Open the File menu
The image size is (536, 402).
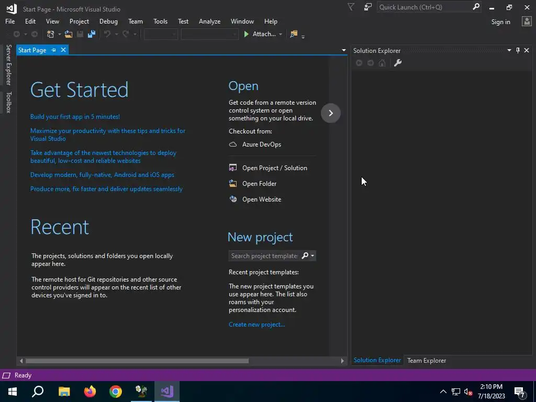click(x=10, y=21)
